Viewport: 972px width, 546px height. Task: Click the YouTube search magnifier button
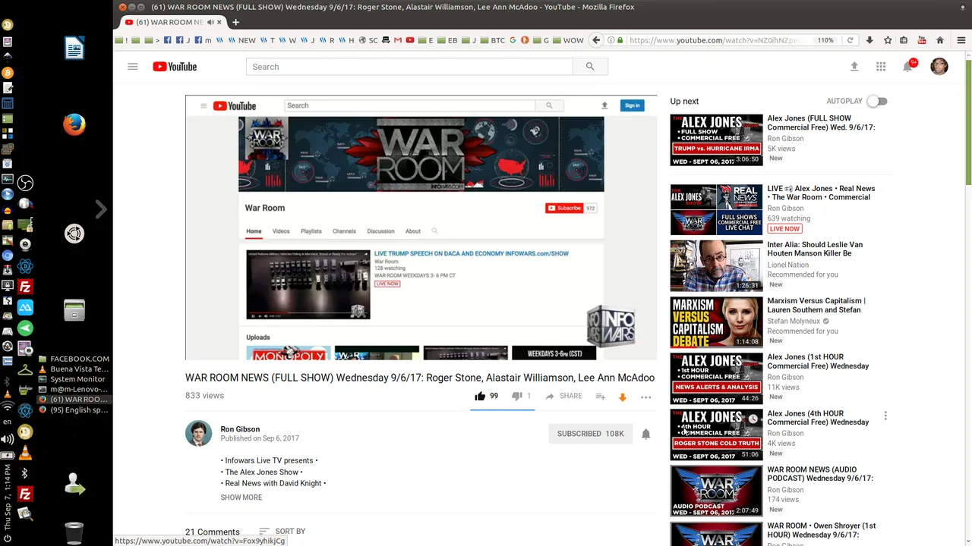(590, 67)
